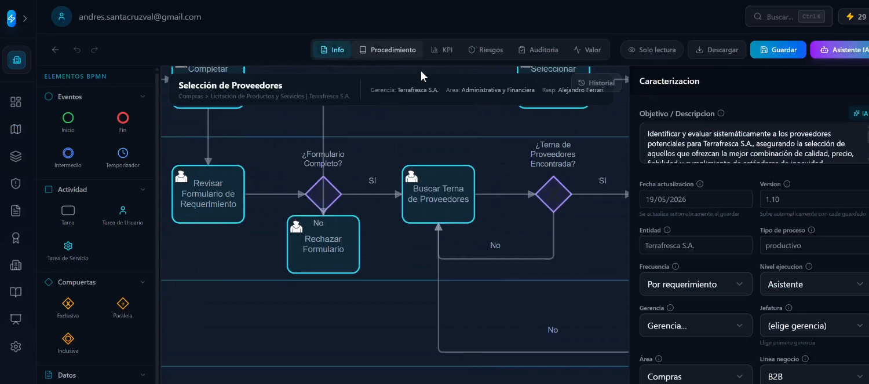Click the Descargar button
The height and width of the screenshot is (384, 869).
[717, 50]
